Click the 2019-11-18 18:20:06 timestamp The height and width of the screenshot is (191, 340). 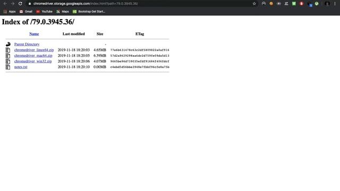74,62
